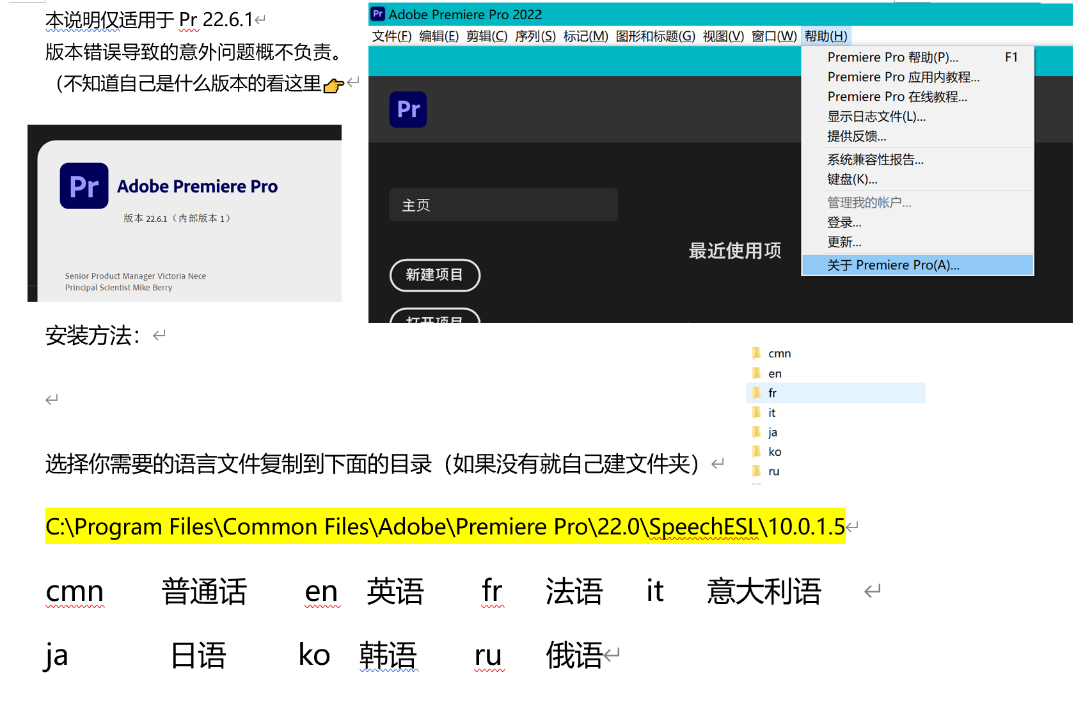Select the ko folder name

pyautogui.click(x=775, y=452)
